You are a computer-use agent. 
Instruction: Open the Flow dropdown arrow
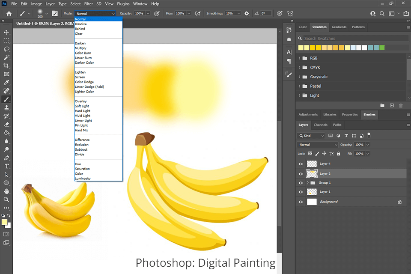(x=188, y=13)
